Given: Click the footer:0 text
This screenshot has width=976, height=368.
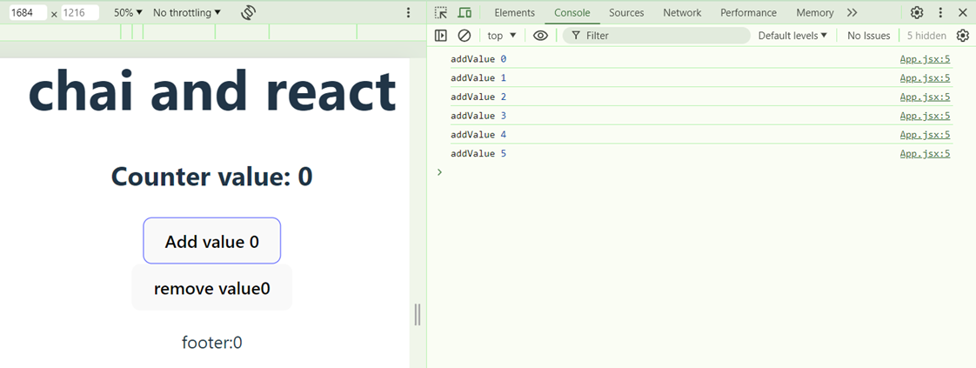Looking at the screenshot, I should click(x=211, y=343).
